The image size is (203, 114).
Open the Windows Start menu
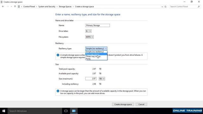coord(3,111)
